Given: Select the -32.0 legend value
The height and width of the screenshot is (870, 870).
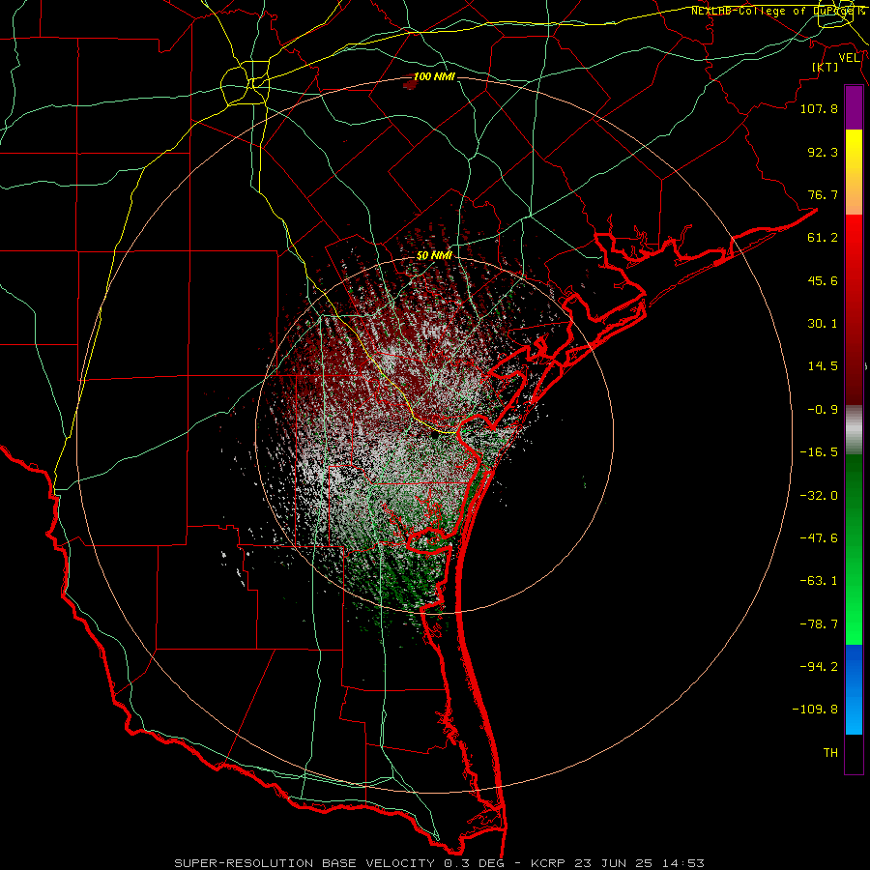Looking at the screenshot, I should tap(819, 496).
